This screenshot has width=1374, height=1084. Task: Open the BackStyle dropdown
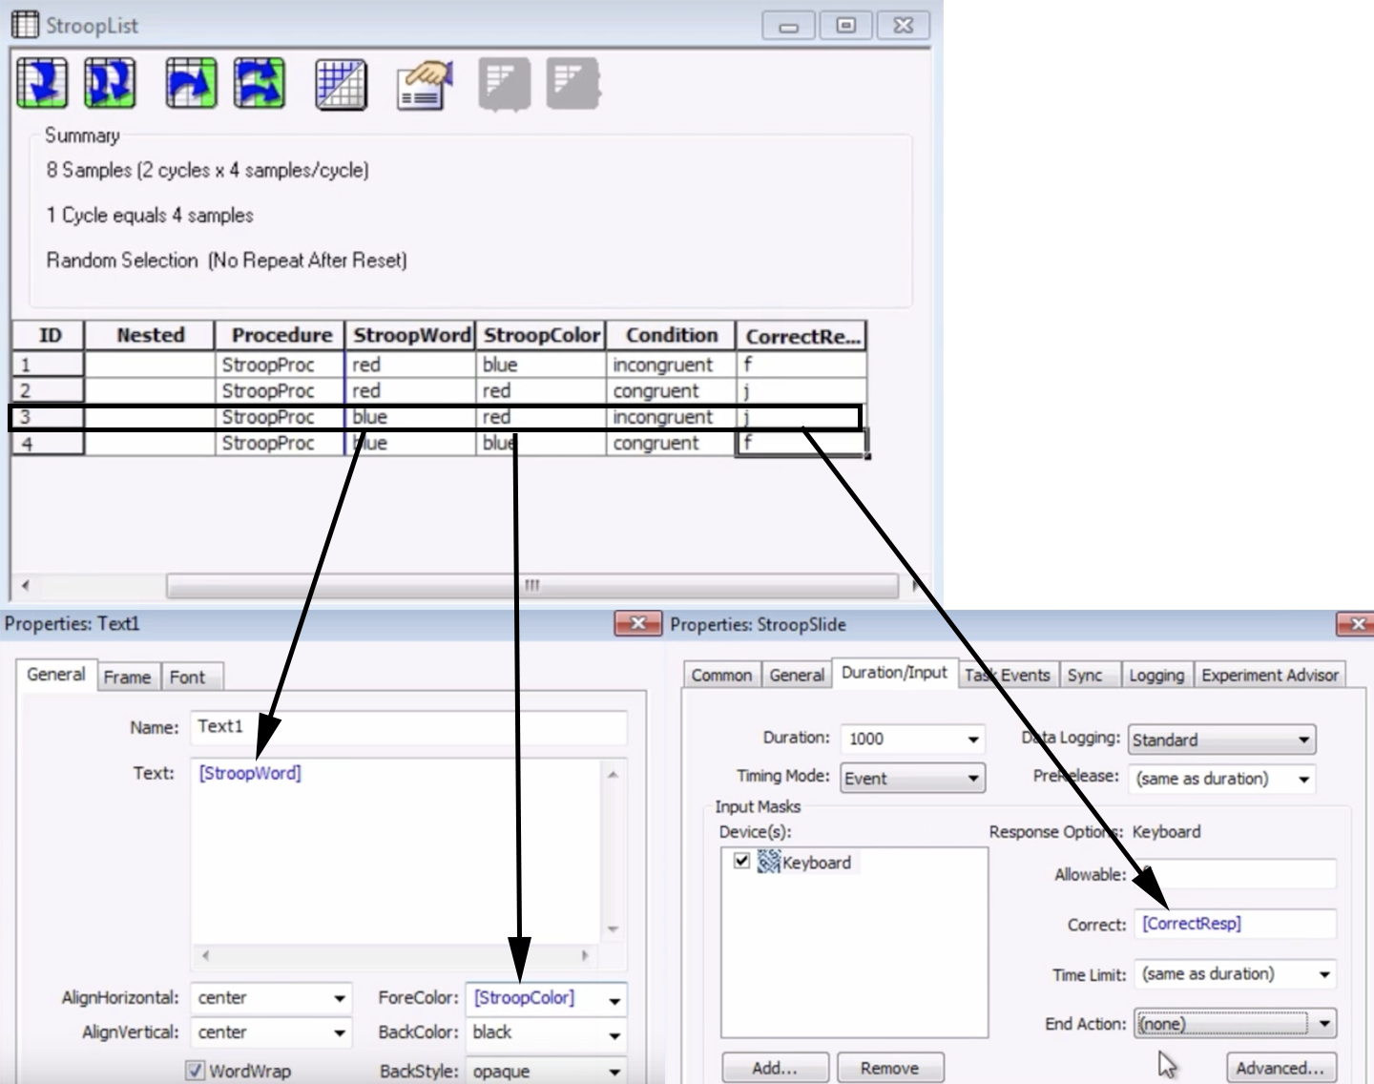click(x=614, y=1072)
